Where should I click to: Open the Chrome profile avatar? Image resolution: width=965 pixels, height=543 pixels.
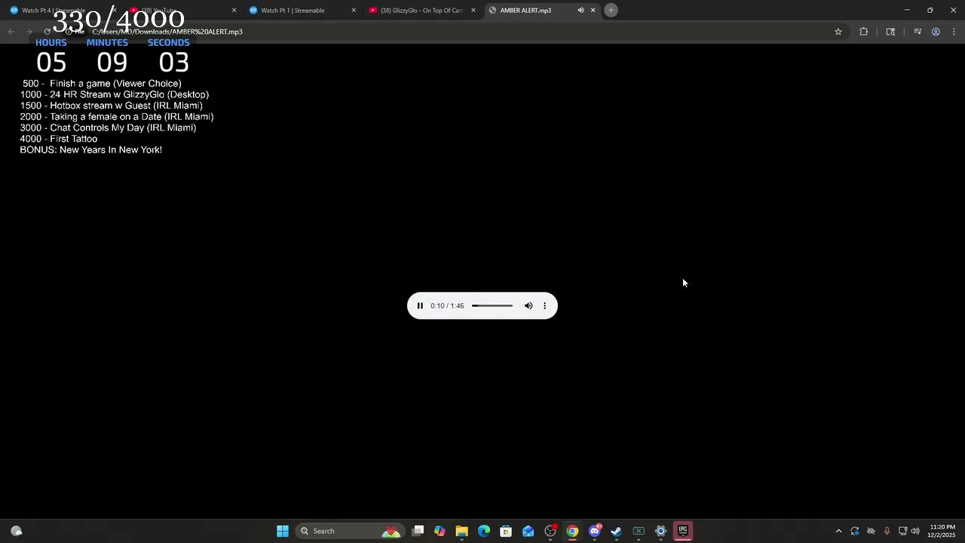coord(936,32)
